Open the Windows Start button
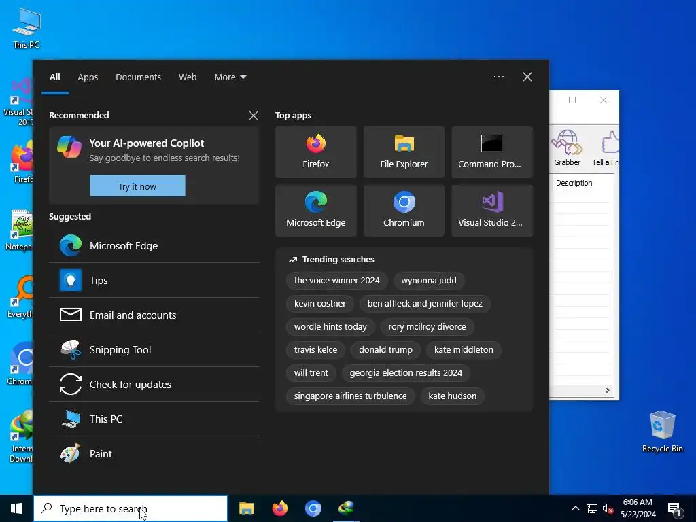 [x=16, y=508]
